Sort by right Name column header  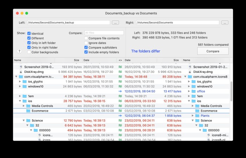pyautogui.click(x=206, y=60)
